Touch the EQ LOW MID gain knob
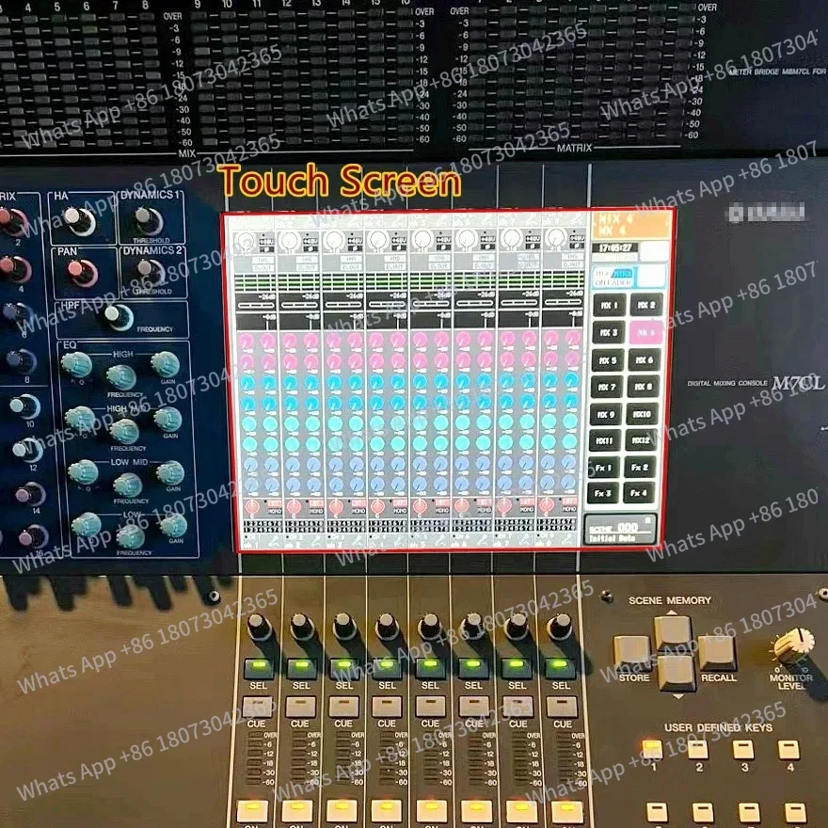The height and width of the screenshot is (828, 828). [170, 473]
